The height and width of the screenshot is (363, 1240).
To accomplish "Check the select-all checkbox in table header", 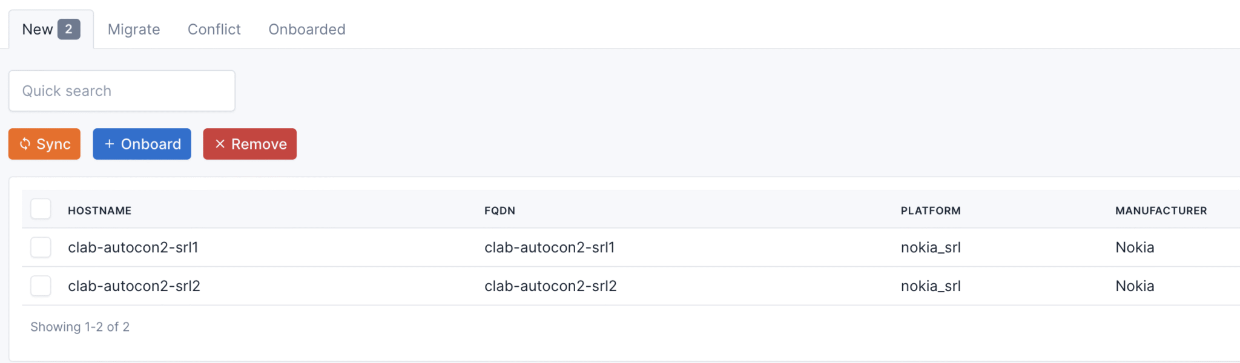I will (x=41, y=209).
